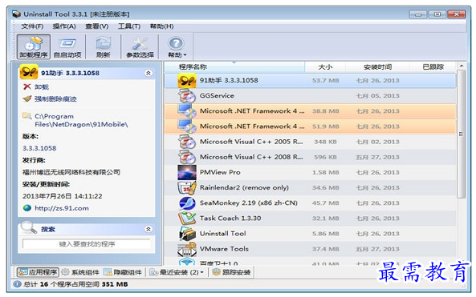476x297 pixels.
Task: Click the GGService installer icon
Action: (187, 96)
